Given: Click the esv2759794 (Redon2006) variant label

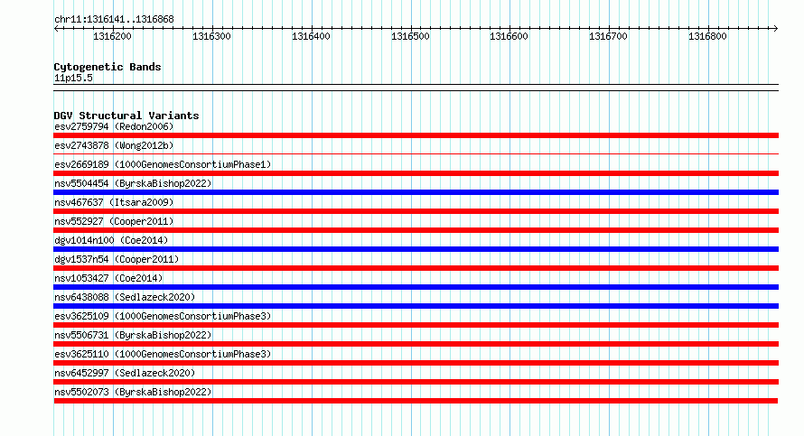Looking at the screenshot, I should pos(114,126).
